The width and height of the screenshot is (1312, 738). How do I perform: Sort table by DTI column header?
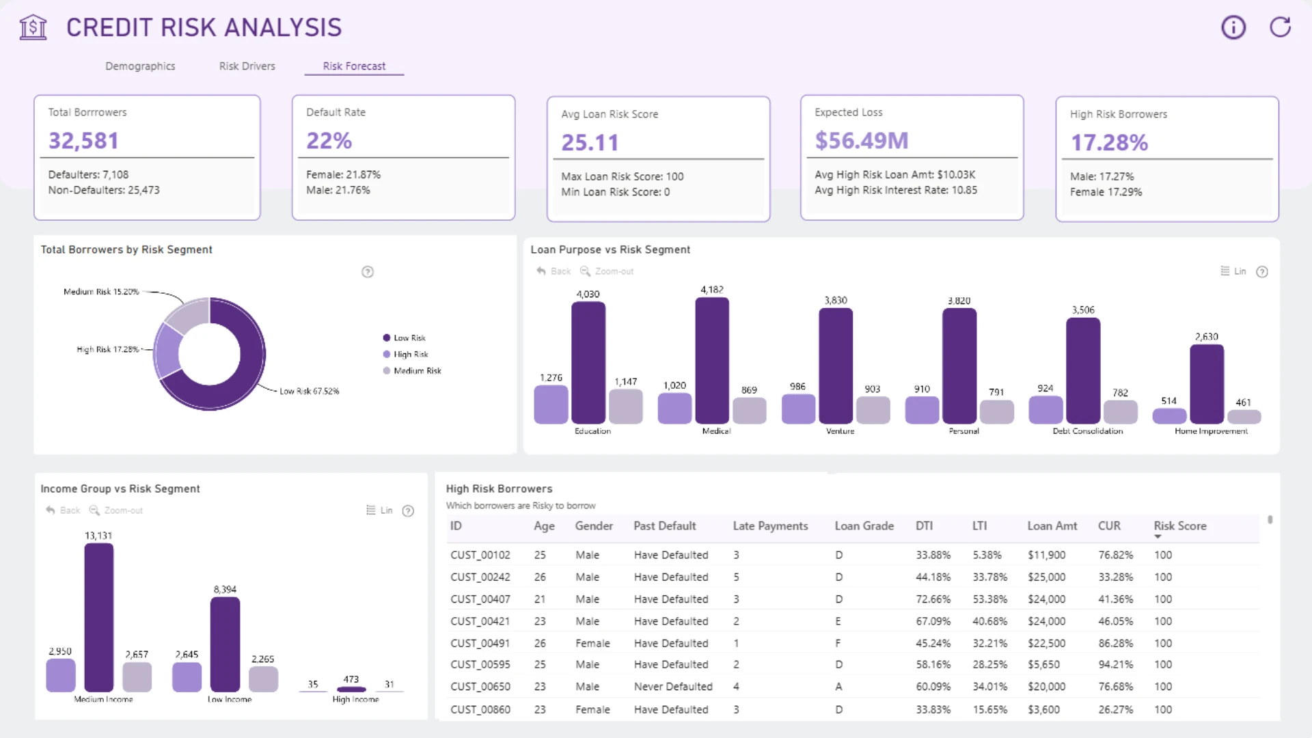(924, 526)
